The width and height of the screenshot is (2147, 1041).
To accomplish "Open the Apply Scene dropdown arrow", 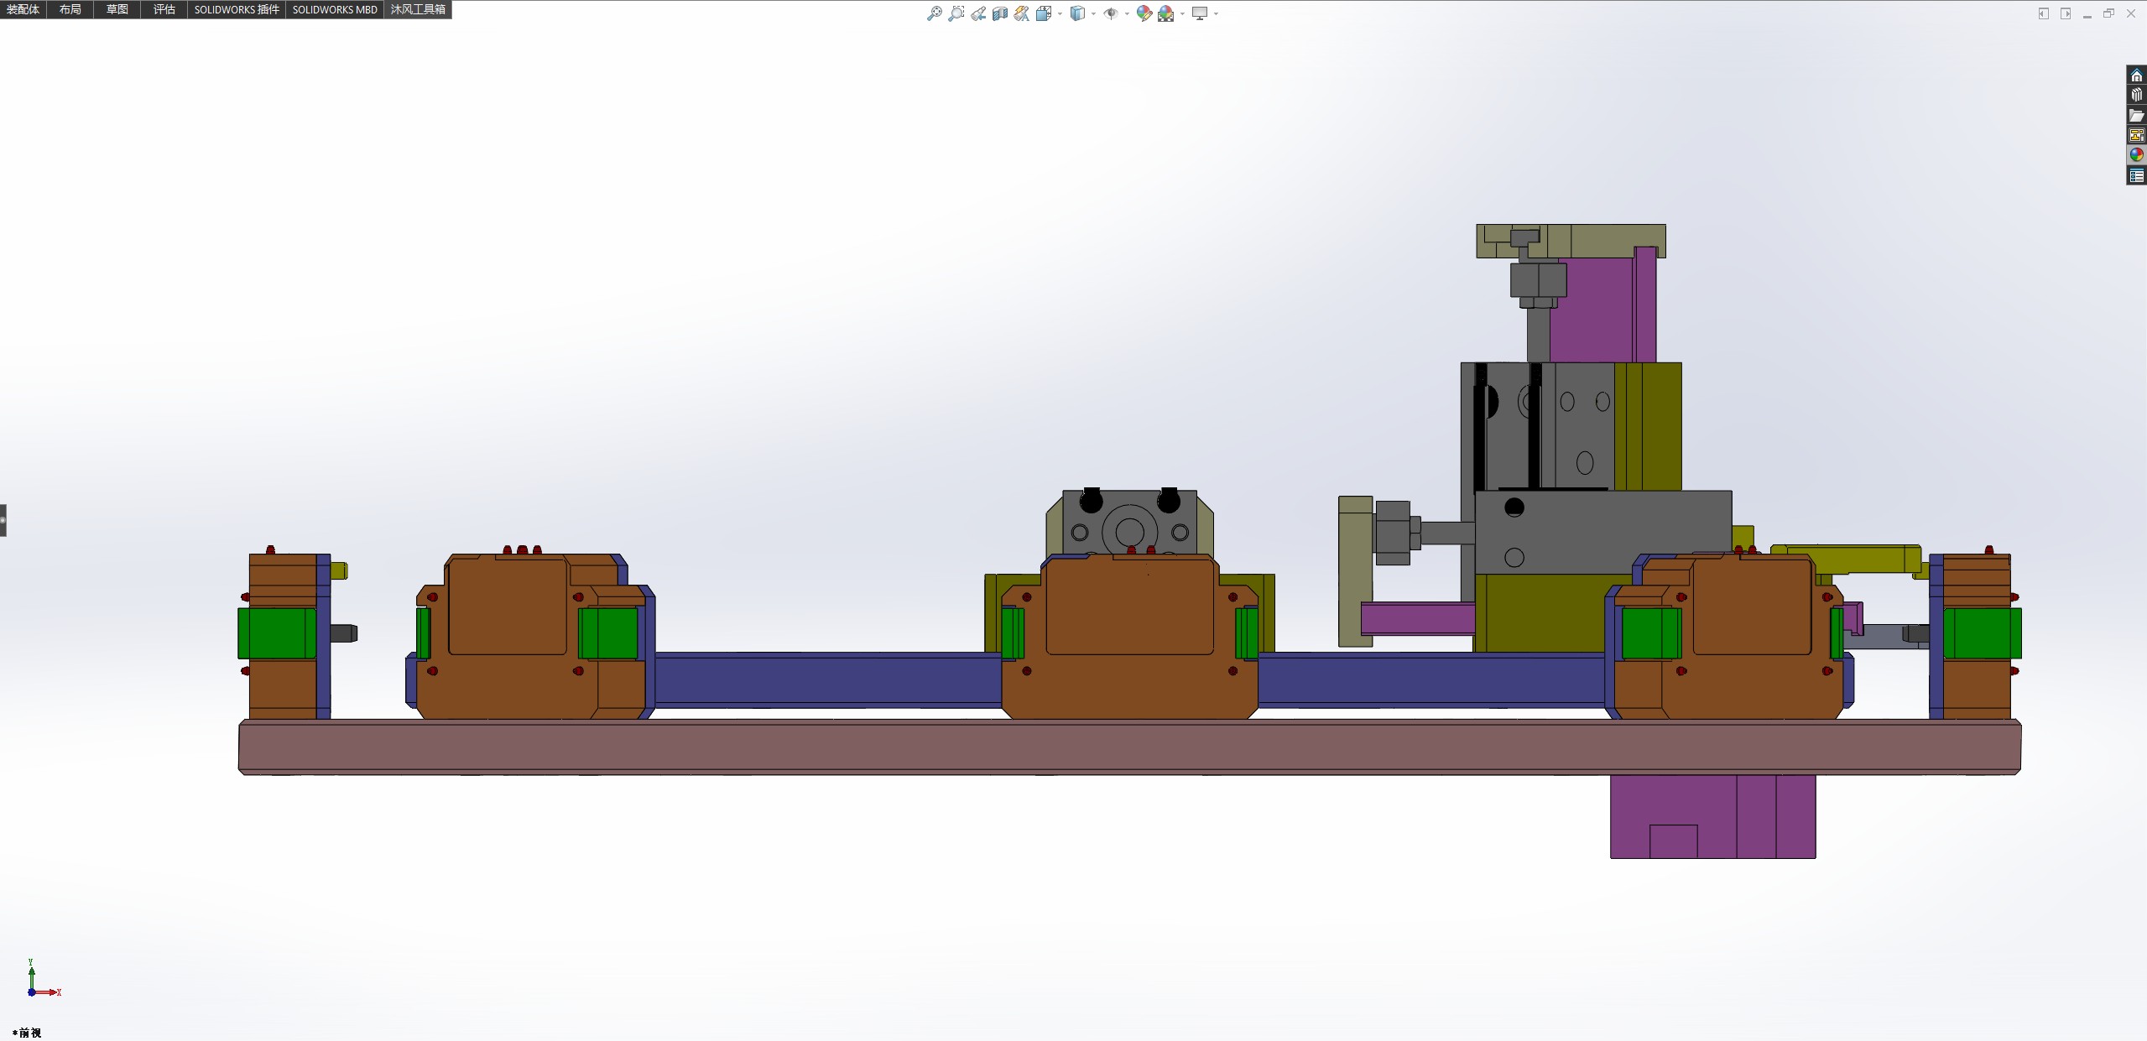I will point(1182,13).
